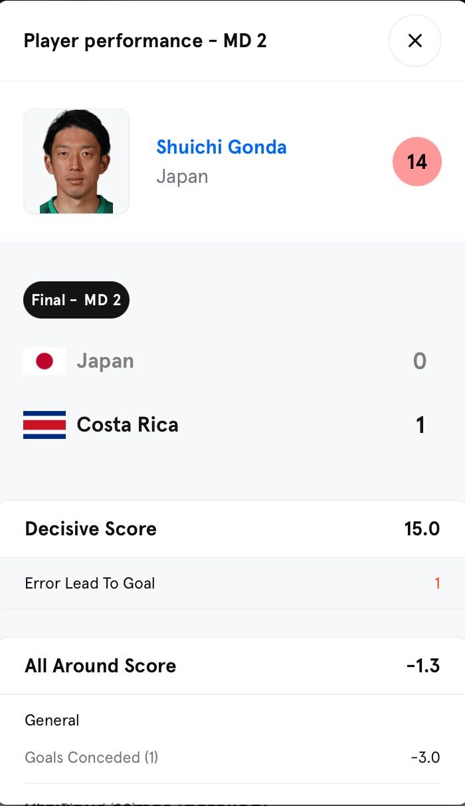Click the Costa Rica flag icon
465x806 pixels.
click(45, 425)
